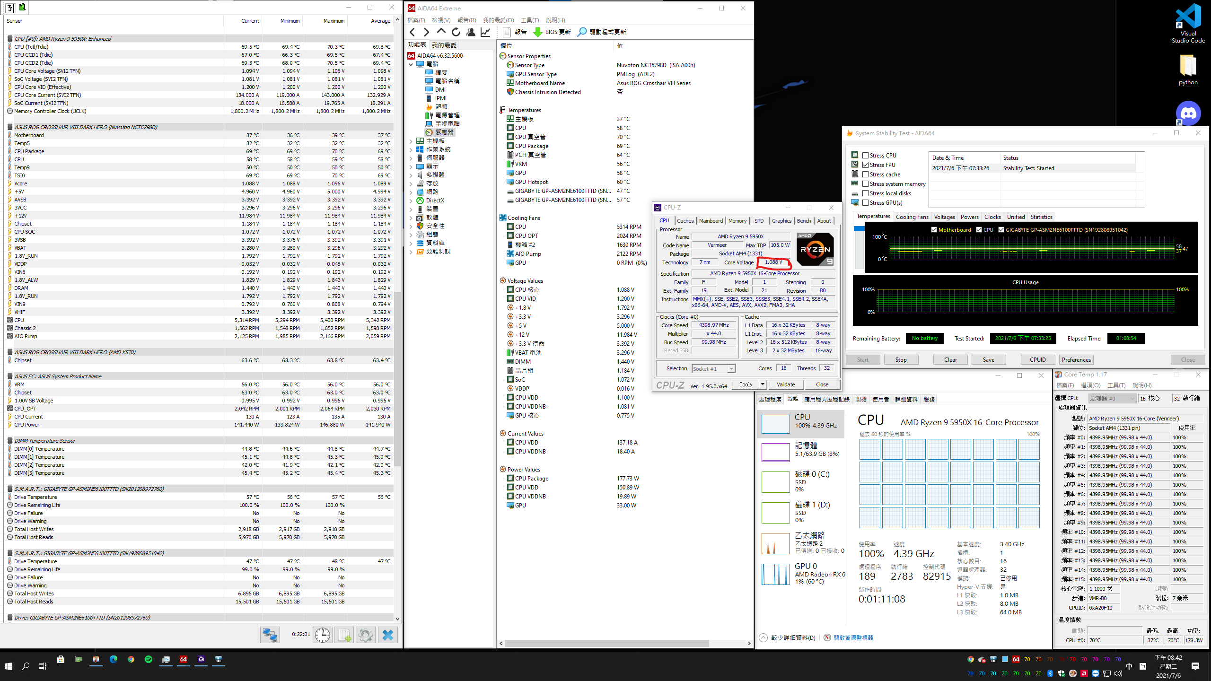Open Stability Test Cooling Fans tab
Image resolution: width=1211 pixels, height=681 pixels.
click(912, 217)
